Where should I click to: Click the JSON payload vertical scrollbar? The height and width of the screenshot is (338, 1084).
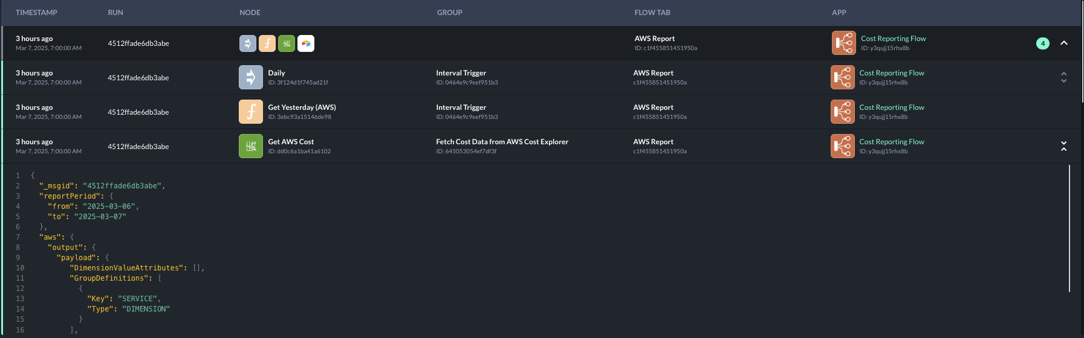pyautogui.click(x=1069, y=228)
